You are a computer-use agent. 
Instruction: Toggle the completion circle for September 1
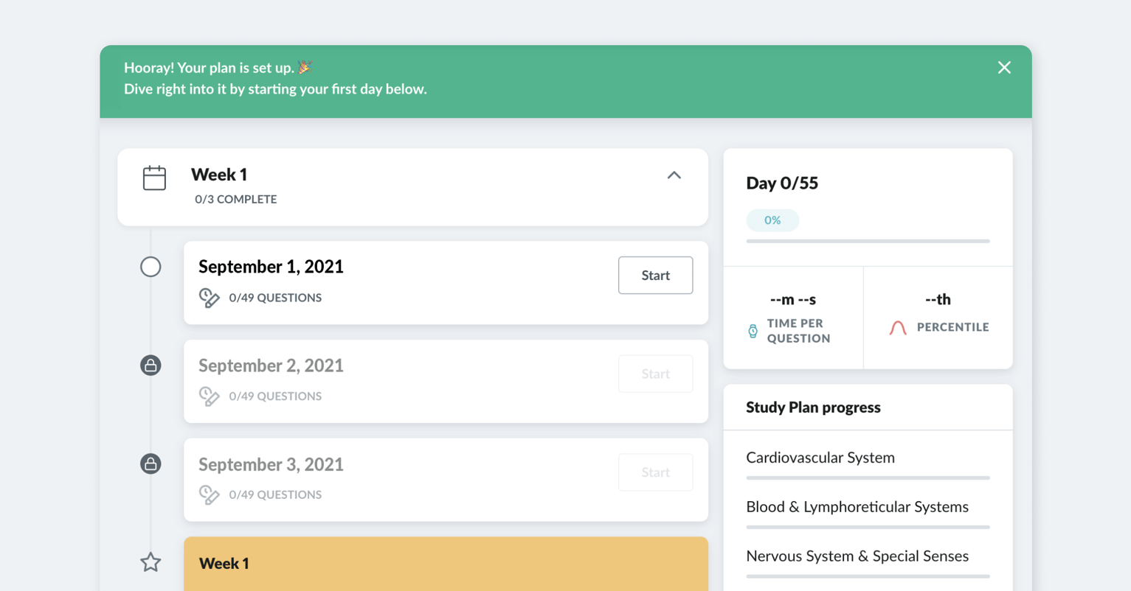click(x=151, y=267)
